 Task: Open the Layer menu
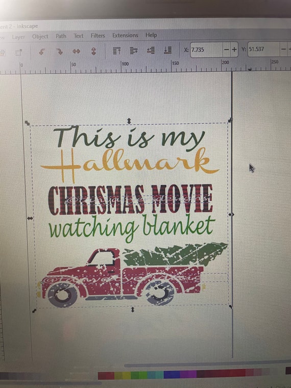tap(18, 37)
